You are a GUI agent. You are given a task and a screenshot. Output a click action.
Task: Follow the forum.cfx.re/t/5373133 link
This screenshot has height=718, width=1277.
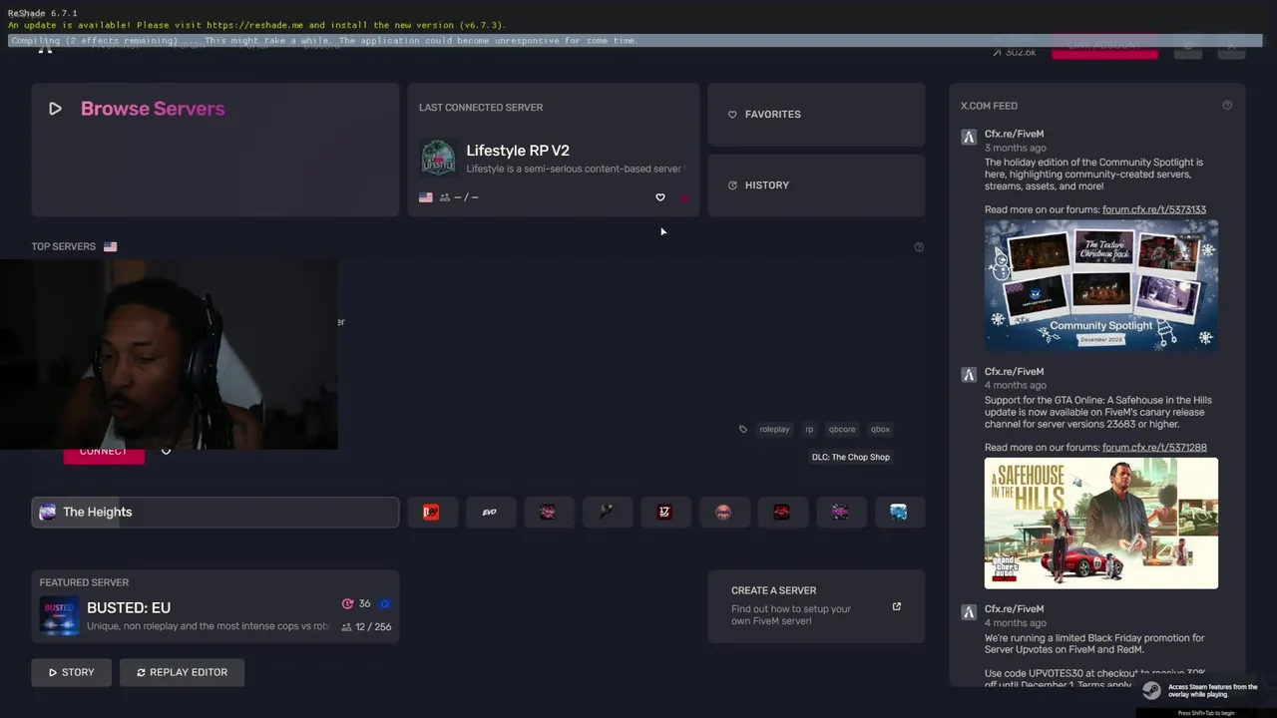click(1154, 209)
